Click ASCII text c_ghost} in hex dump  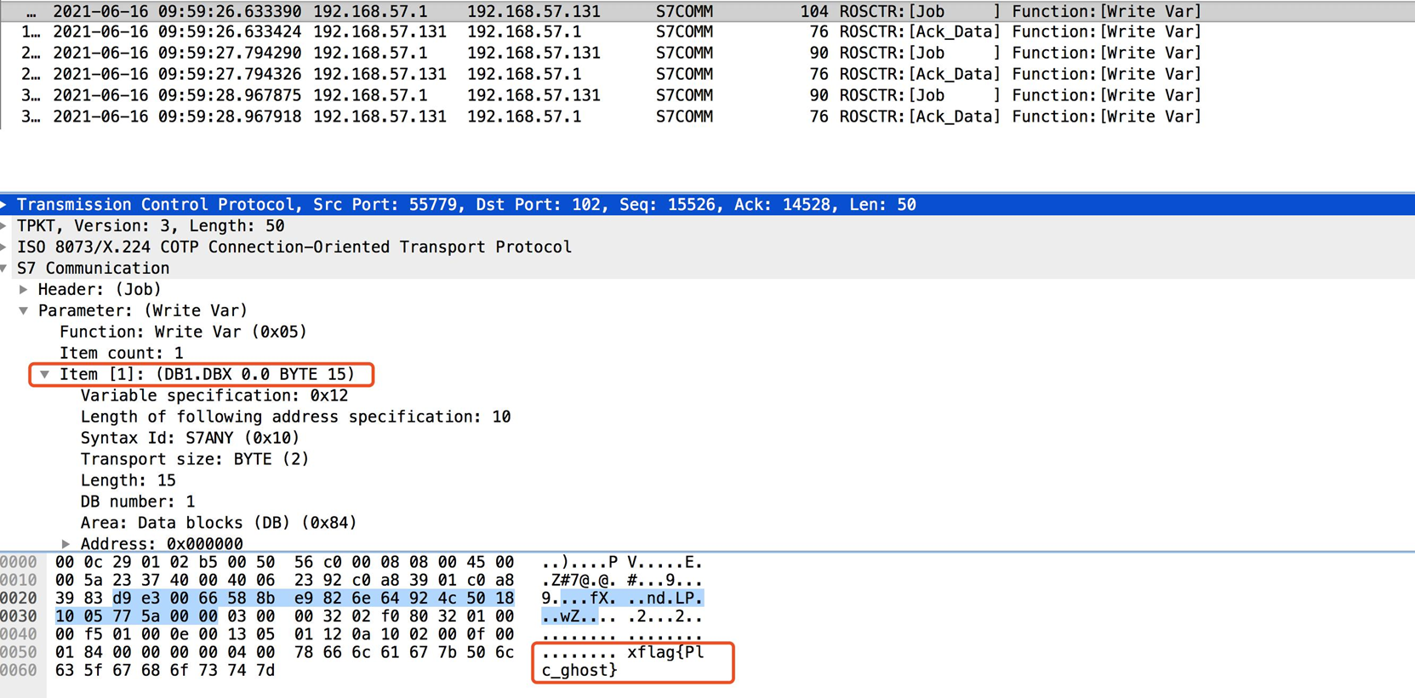(x=579, y=671)
